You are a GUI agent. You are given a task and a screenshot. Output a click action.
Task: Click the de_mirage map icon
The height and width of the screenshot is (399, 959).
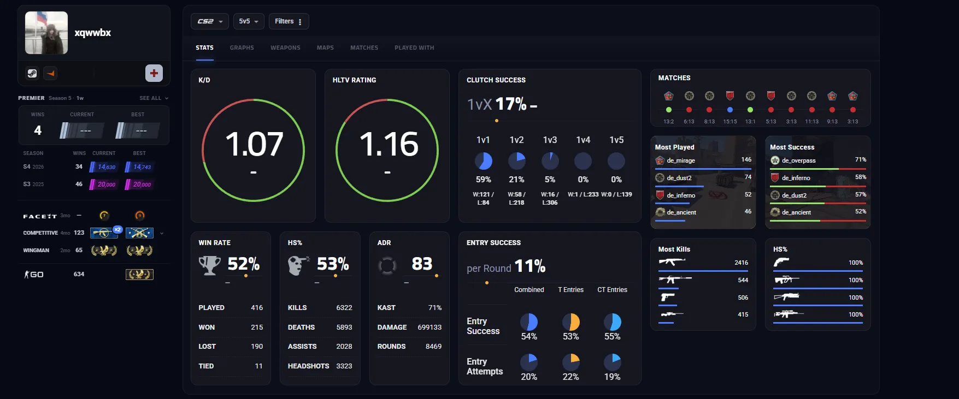(x=660, y=160)
